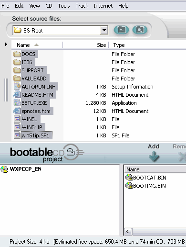The width and height of the screenshot is (186, 247).
Task: Click the vertical splitter grip handle
Action: pyautogui.click(x=6, y=90)
